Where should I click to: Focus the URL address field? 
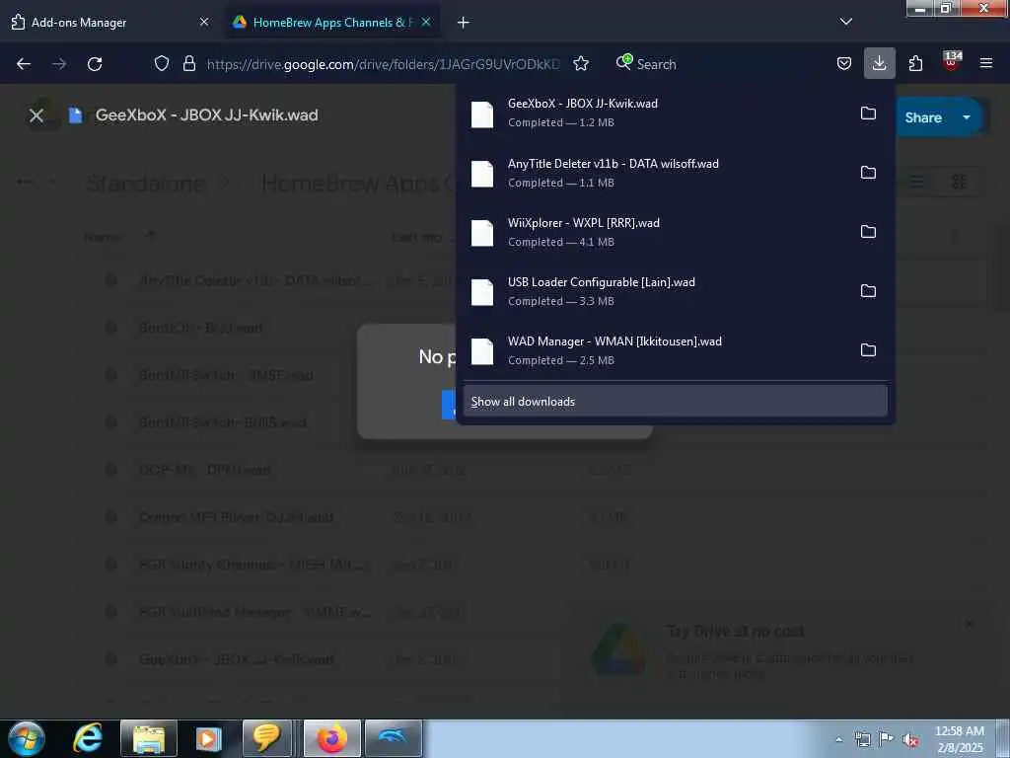tap(383, 64)
